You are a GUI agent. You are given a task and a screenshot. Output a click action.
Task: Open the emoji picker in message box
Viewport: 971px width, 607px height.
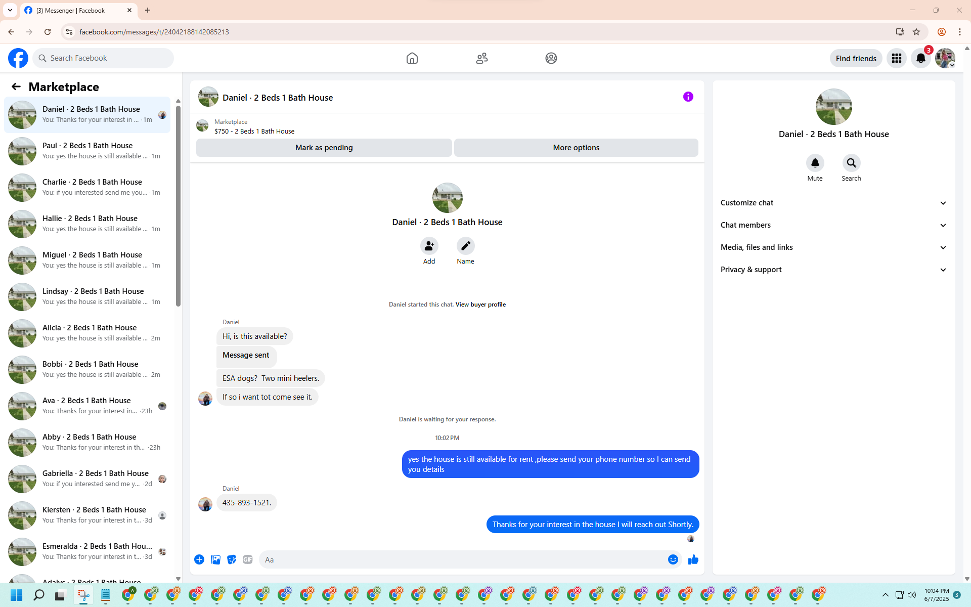673,559
